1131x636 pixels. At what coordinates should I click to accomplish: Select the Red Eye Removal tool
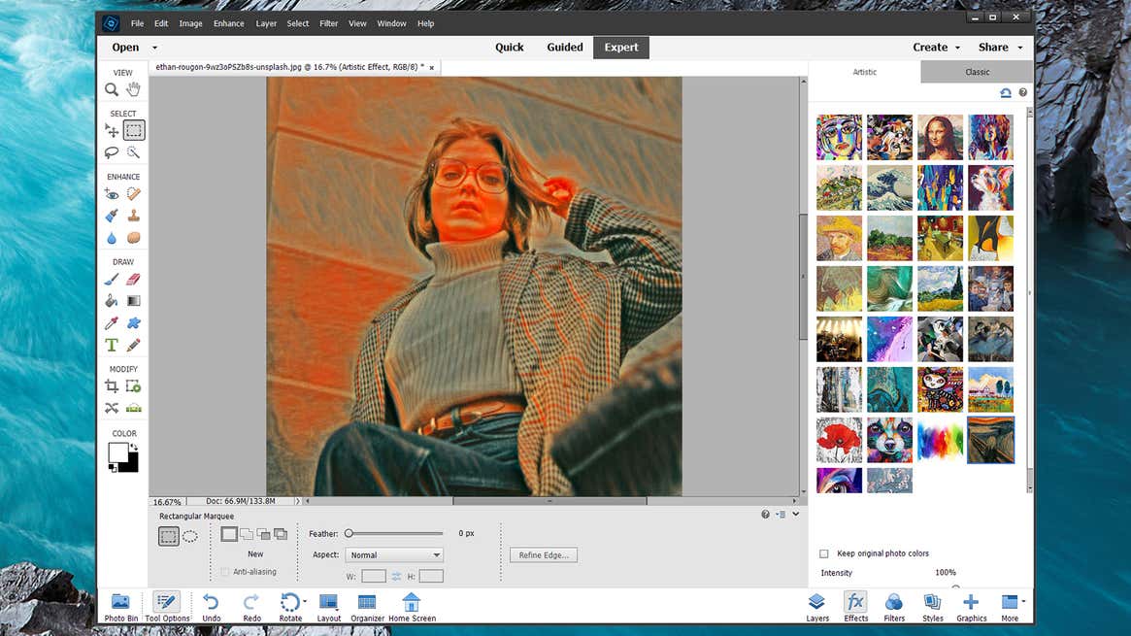point(111,194)
